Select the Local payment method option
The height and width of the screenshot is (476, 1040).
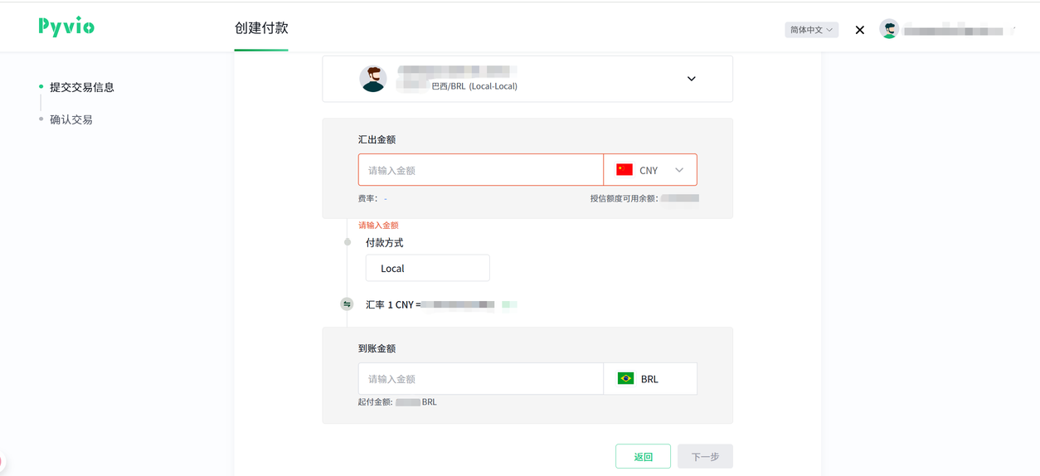427,269
